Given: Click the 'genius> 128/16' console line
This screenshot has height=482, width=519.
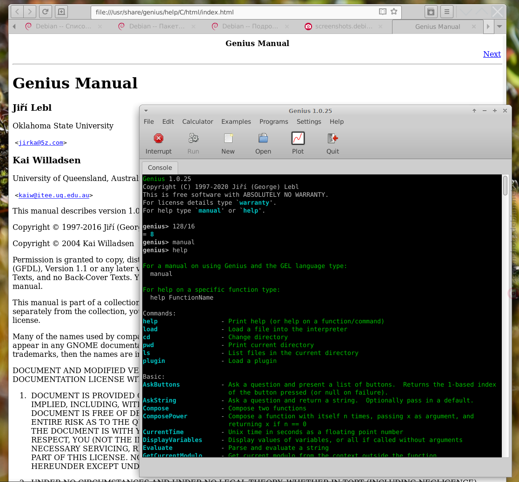Looking at the screenshot, I should 169,227.
